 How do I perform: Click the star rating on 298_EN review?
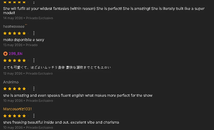pos(15,60)
